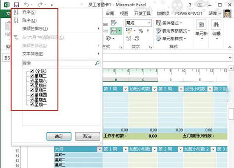Uncheck the 星期四 checkbox
This screenshot has width=234, height=168.
click(31, 94)
